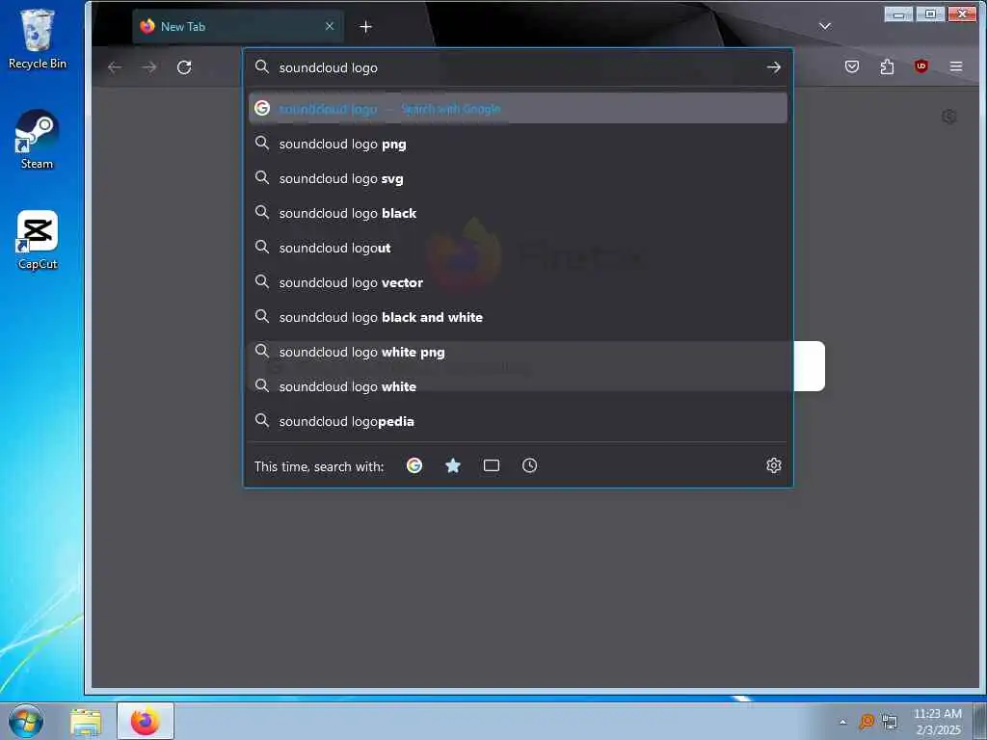Expand the list all tabs chevron
987x740 pixels.
825,26
